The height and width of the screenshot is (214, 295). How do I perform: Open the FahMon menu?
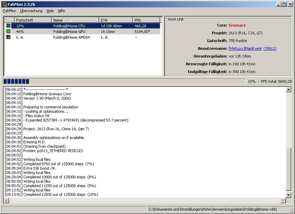coord(9,11)
